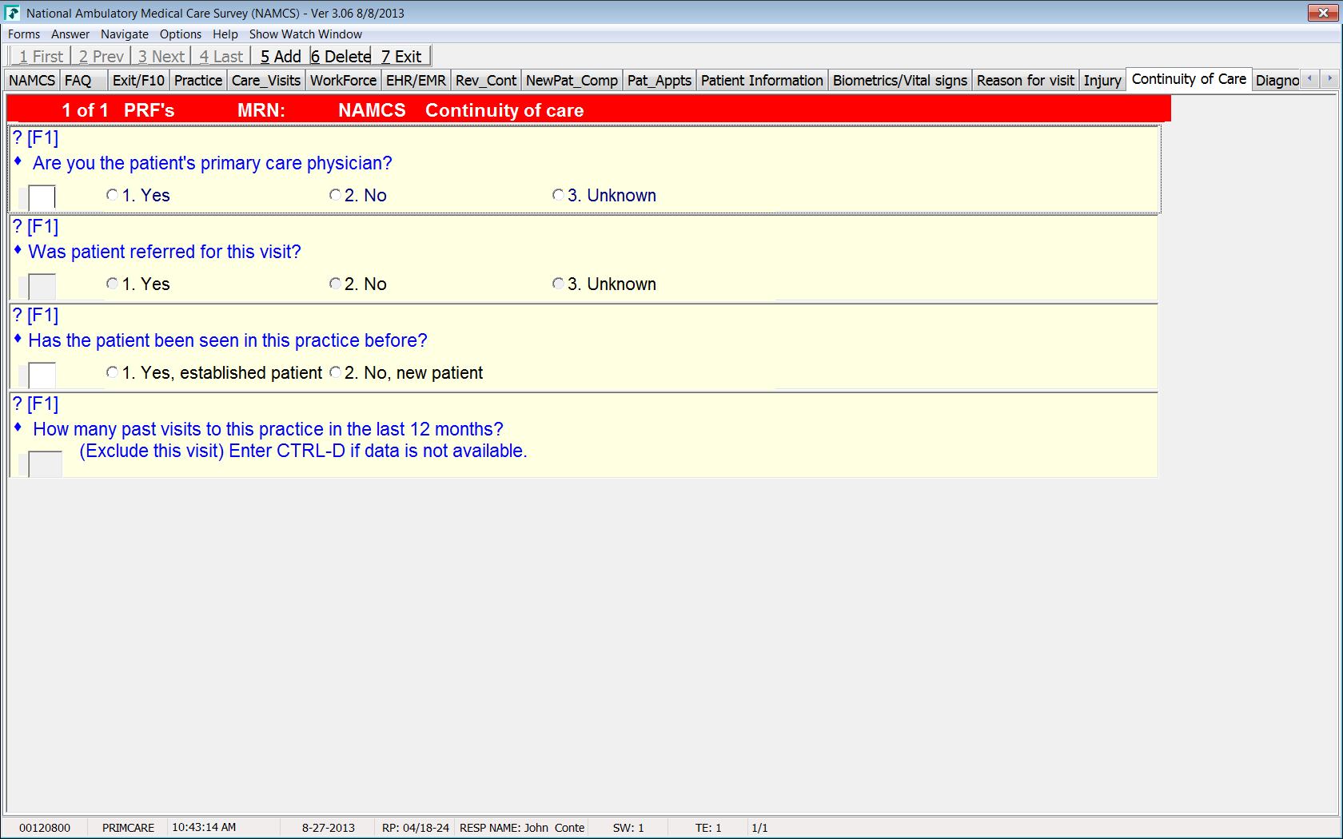Screen dimensions: 1343x839
Task: Click the 7 Exit button
Action: click(x=401, y=56)
